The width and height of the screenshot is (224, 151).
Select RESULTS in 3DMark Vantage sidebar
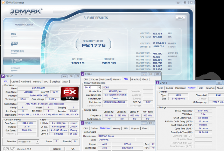pyautogui.click(x=22, y=61)
